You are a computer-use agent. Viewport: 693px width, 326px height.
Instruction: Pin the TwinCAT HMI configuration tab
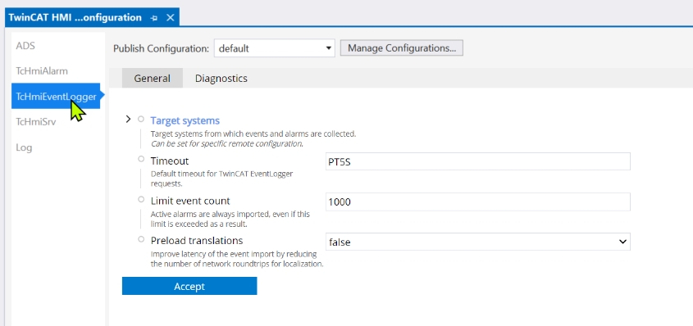point(154,18)
